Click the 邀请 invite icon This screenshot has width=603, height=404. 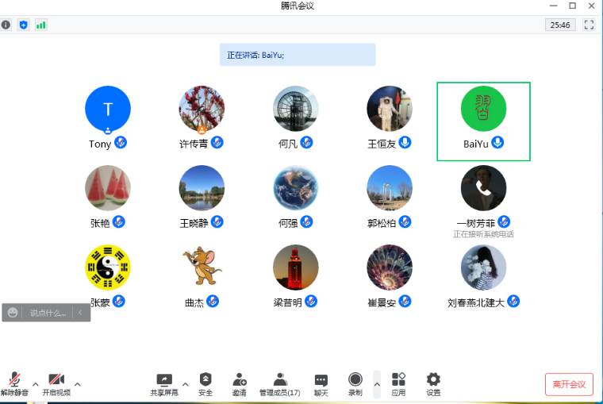click(239, 383)
